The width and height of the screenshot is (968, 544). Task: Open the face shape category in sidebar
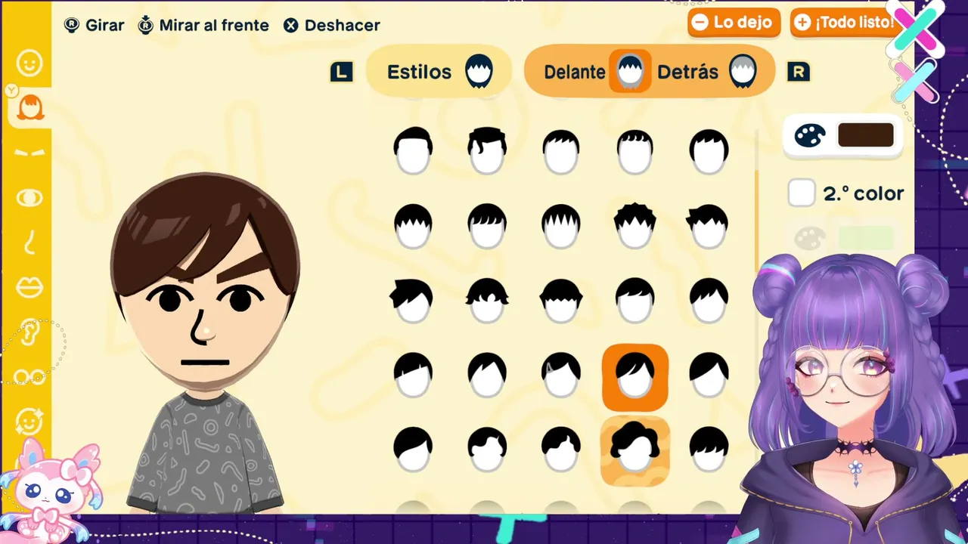[29, 63]
